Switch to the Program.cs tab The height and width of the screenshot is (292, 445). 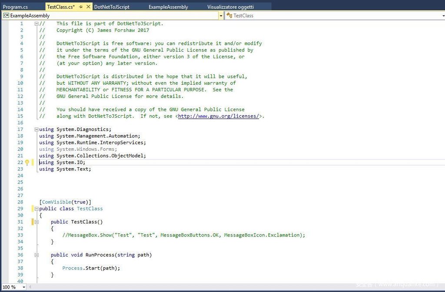(15, 7)
